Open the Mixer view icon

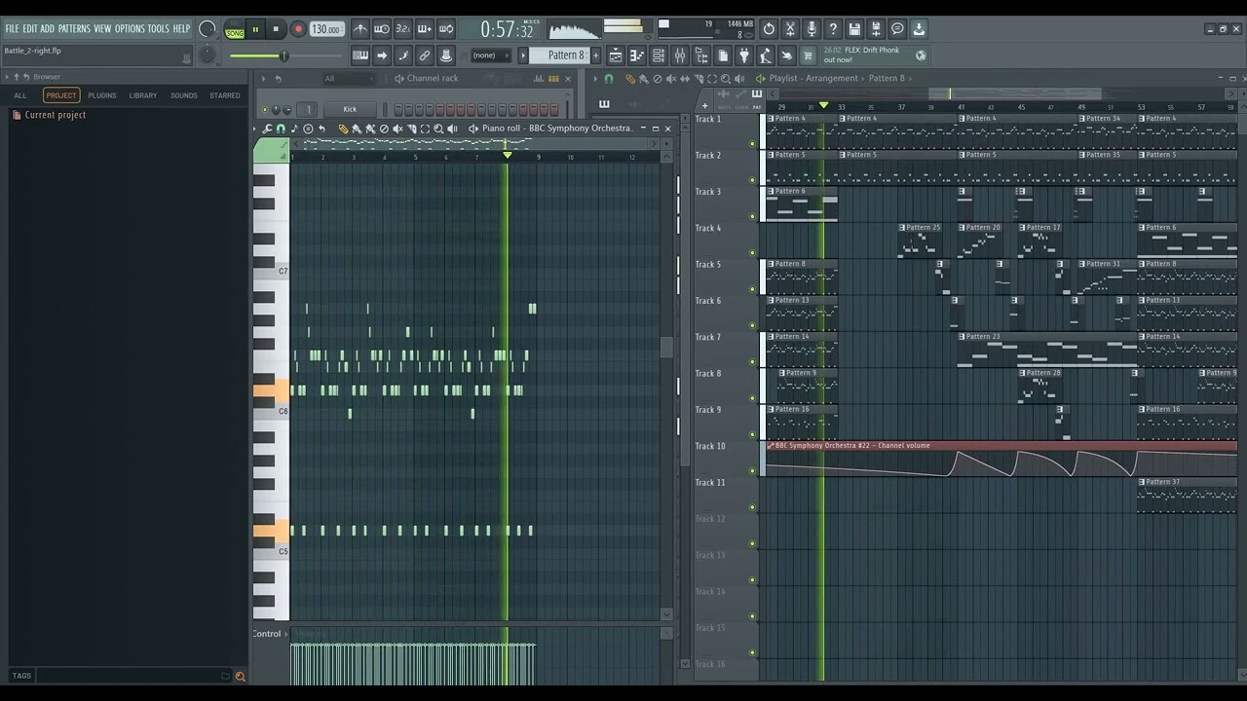pyautogui.click(x=680, y=55)
